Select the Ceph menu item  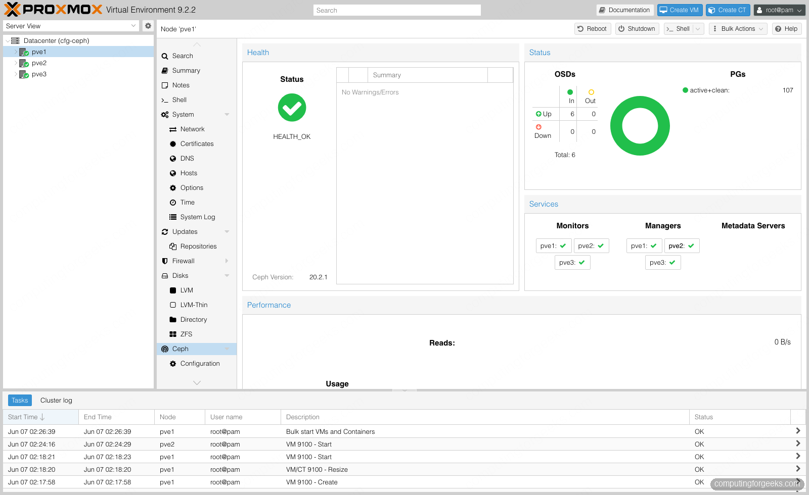(196, 349)
